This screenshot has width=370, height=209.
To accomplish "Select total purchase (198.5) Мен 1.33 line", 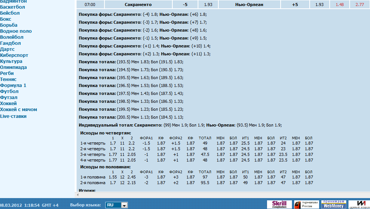I will [x=131, y=101].
